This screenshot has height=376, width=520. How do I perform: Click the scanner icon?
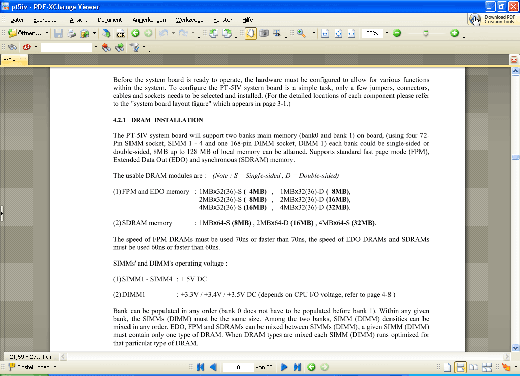tap(106, 33)
